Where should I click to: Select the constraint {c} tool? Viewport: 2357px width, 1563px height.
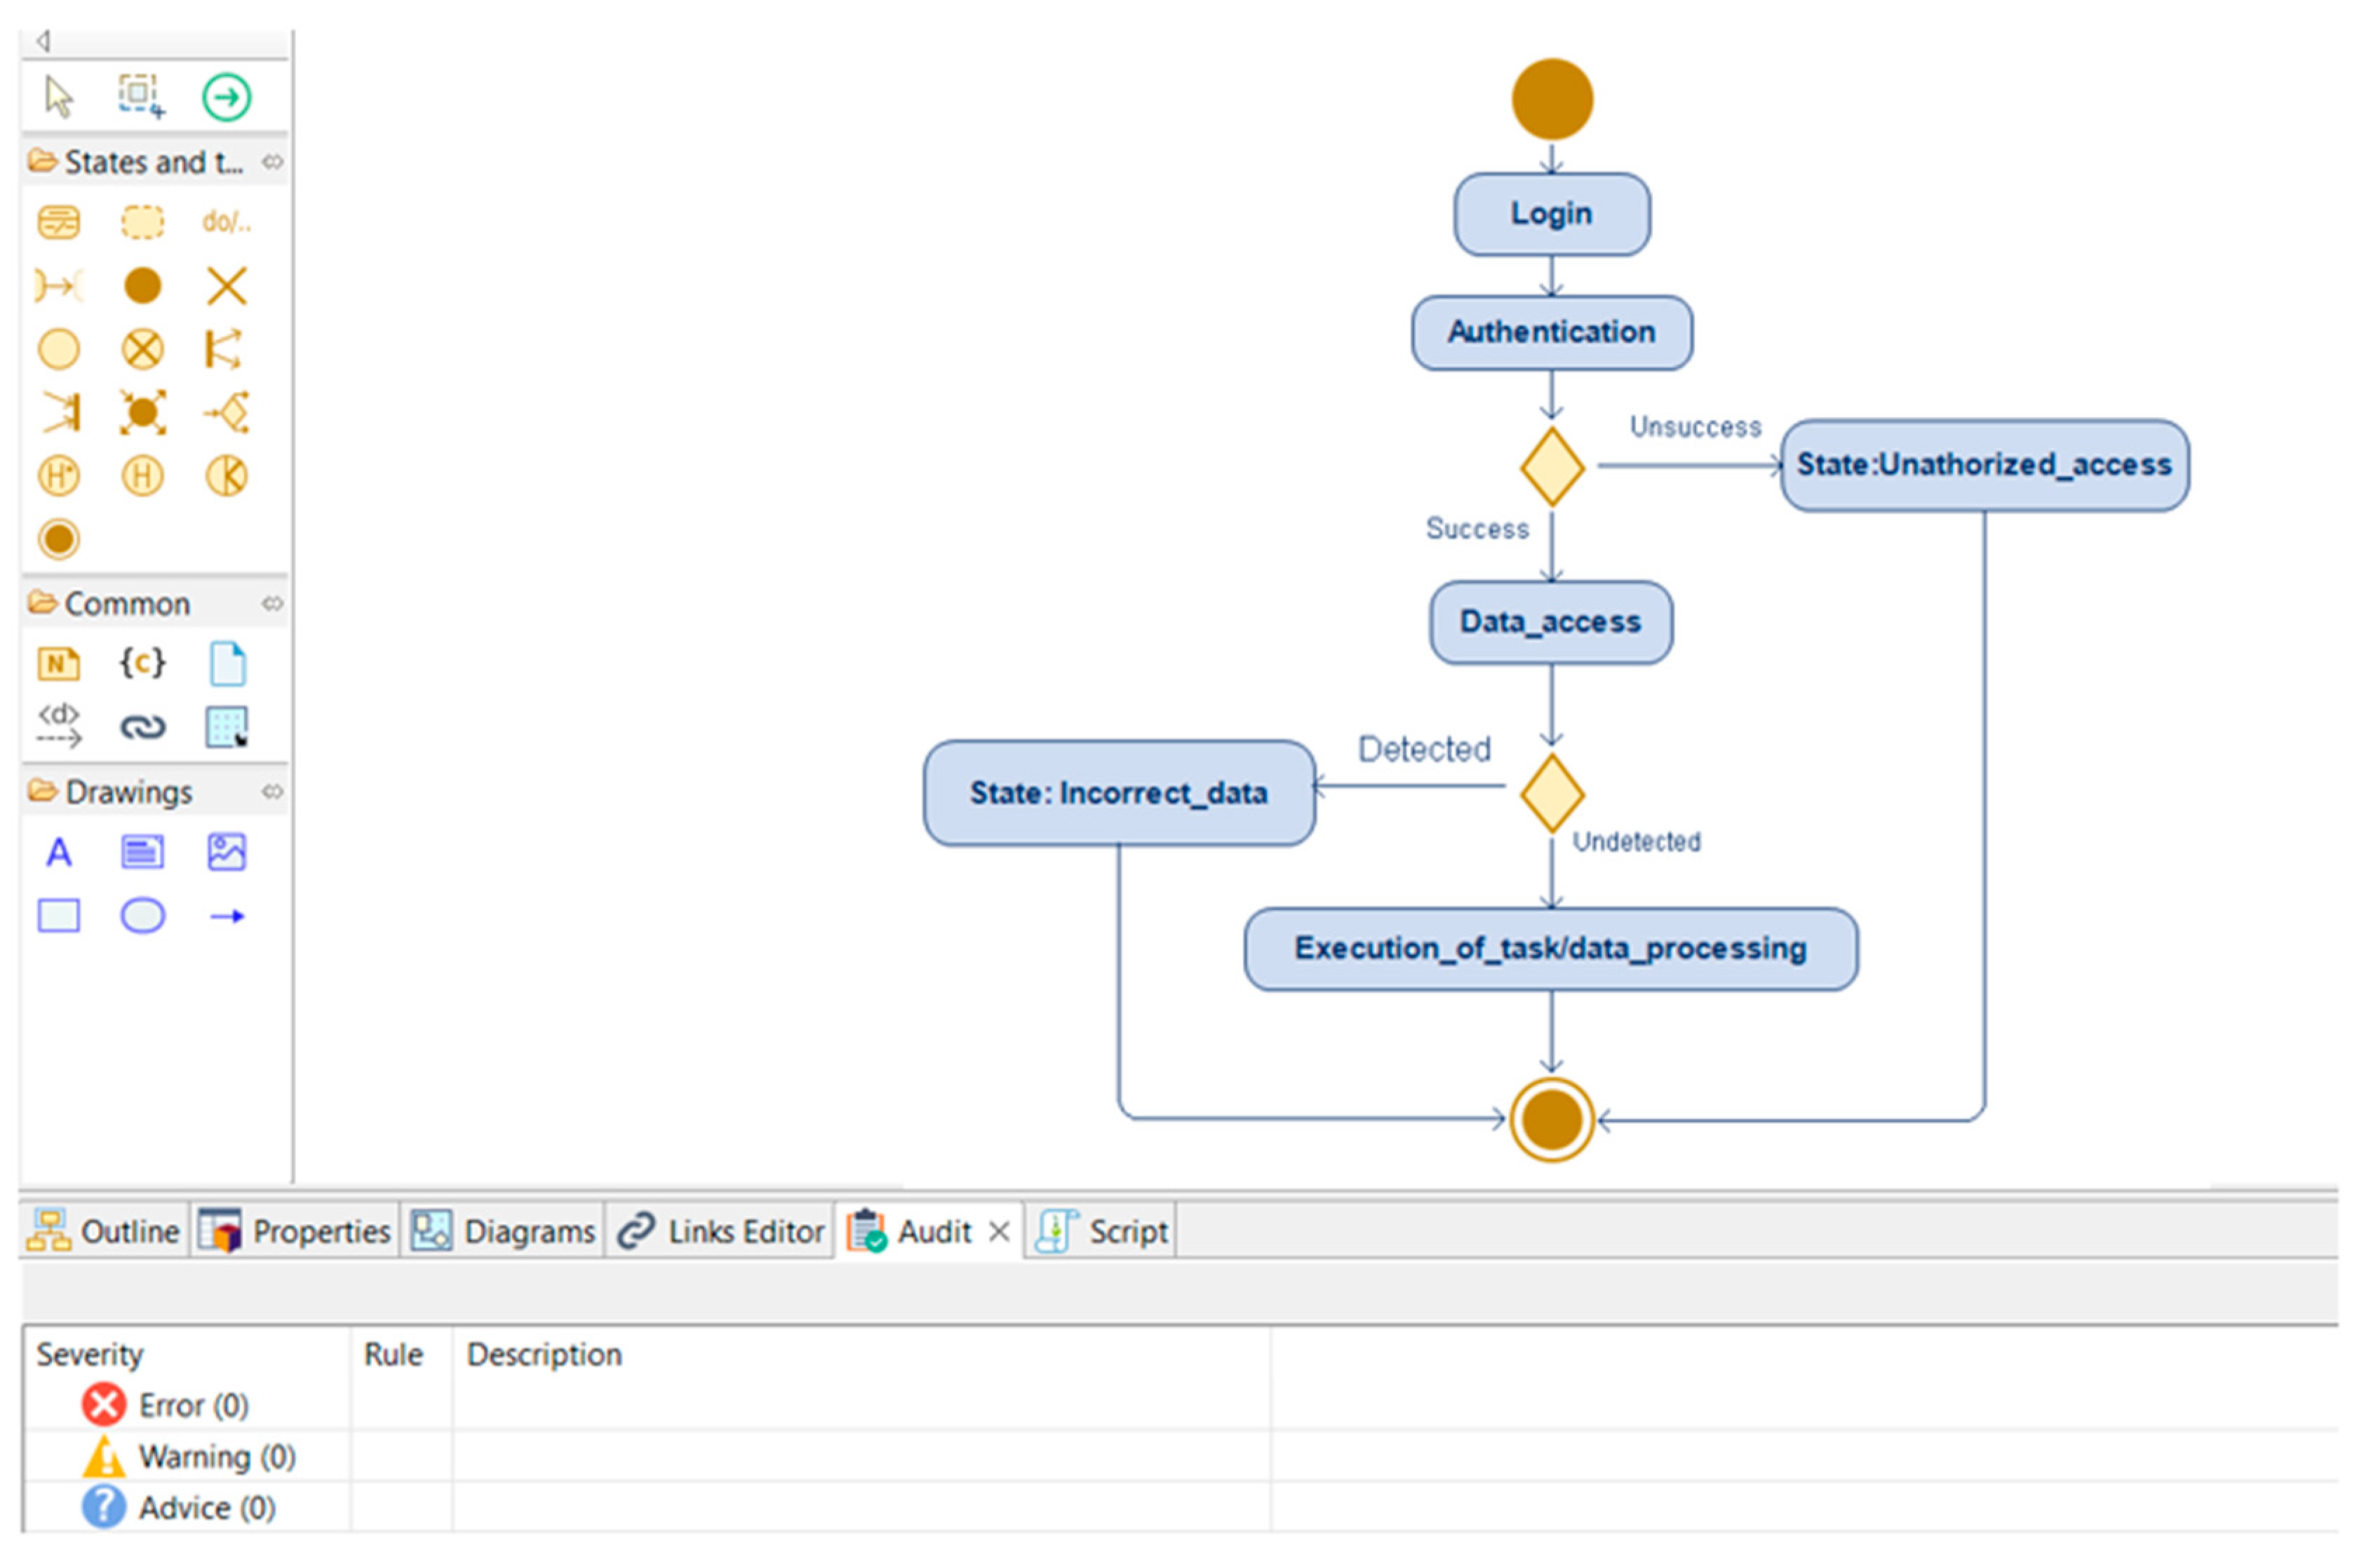click(142, 663)
